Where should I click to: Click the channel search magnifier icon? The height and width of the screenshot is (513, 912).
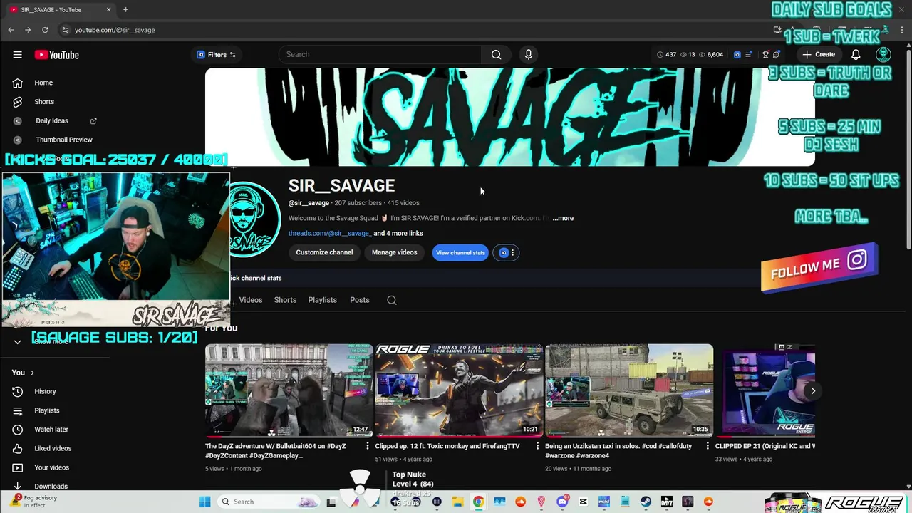click(391, 300)
